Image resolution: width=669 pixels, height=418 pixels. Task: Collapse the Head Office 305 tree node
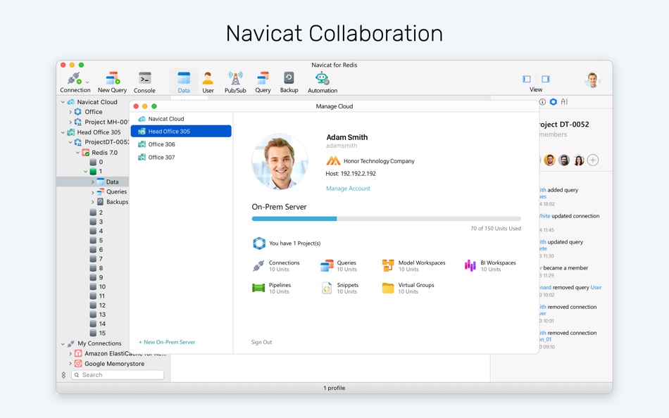click(63, 132)
